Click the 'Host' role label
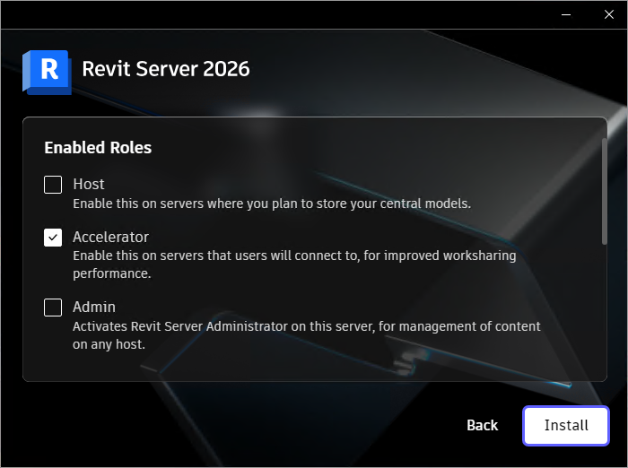Image resolution: width=628 pixels, height=468 pixels. (89, 184)
